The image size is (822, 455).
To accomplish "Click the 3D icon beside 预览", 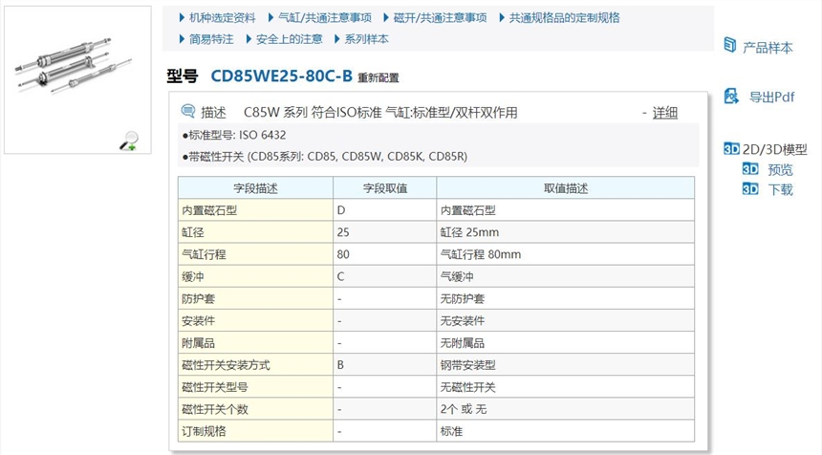I will [750, 169].
